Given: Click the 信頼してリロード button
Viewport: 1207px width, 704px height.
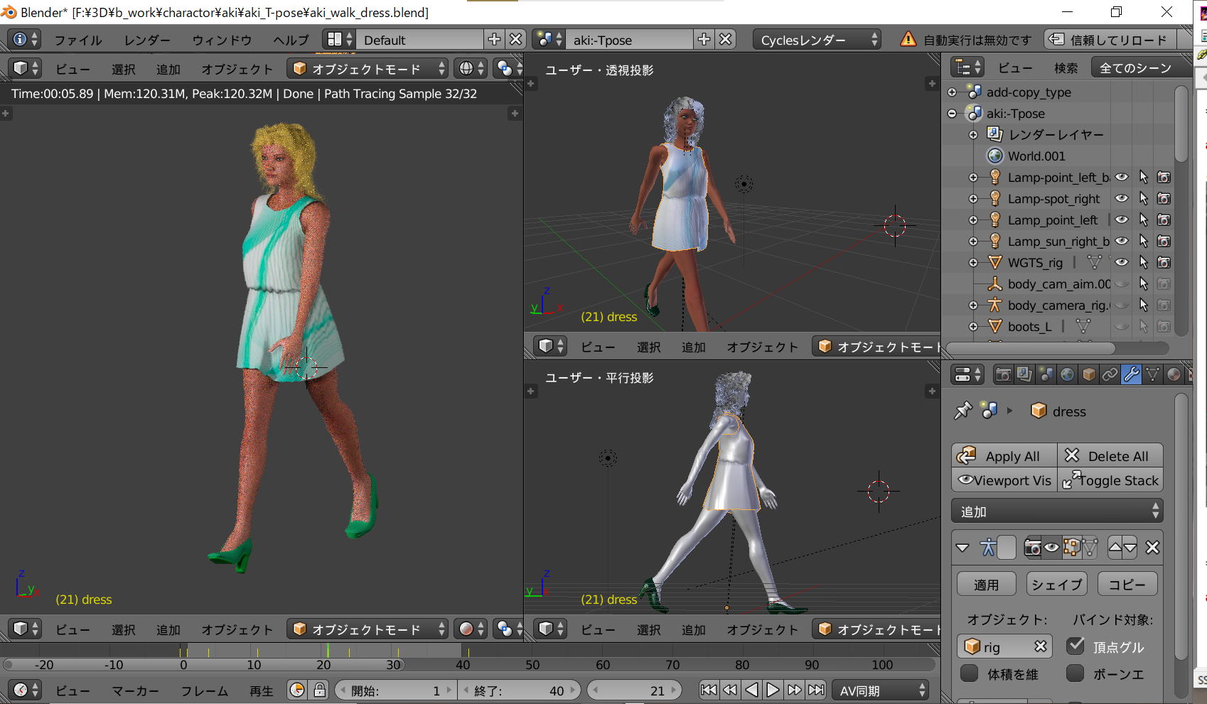Looking at the screenshot, I should [1110, 40].
